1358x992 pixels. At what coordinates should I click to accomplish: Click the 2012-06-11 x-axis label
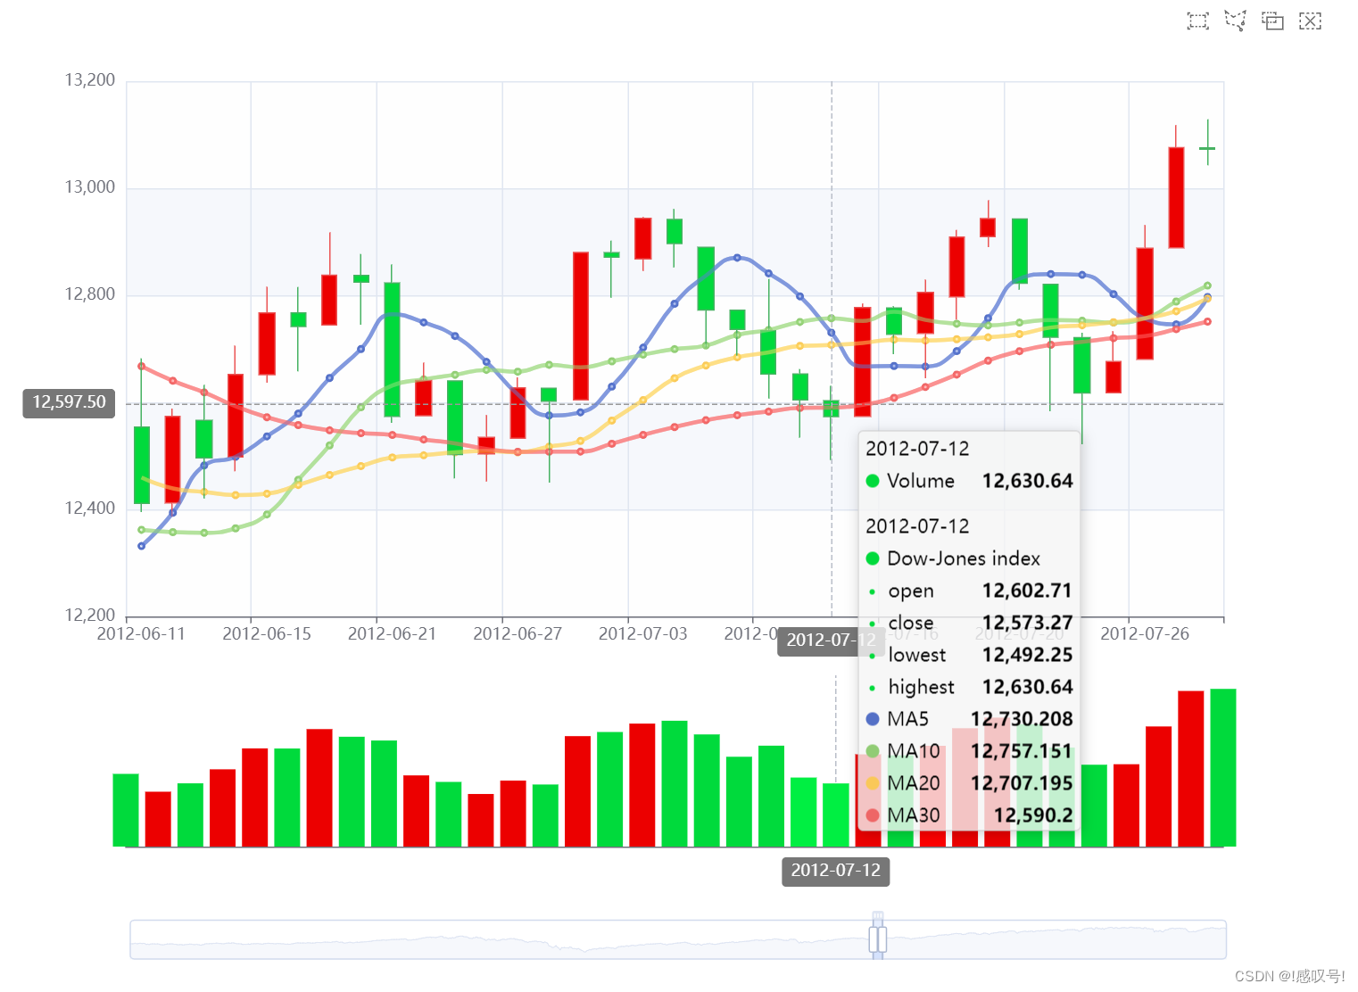coord(141,633)
